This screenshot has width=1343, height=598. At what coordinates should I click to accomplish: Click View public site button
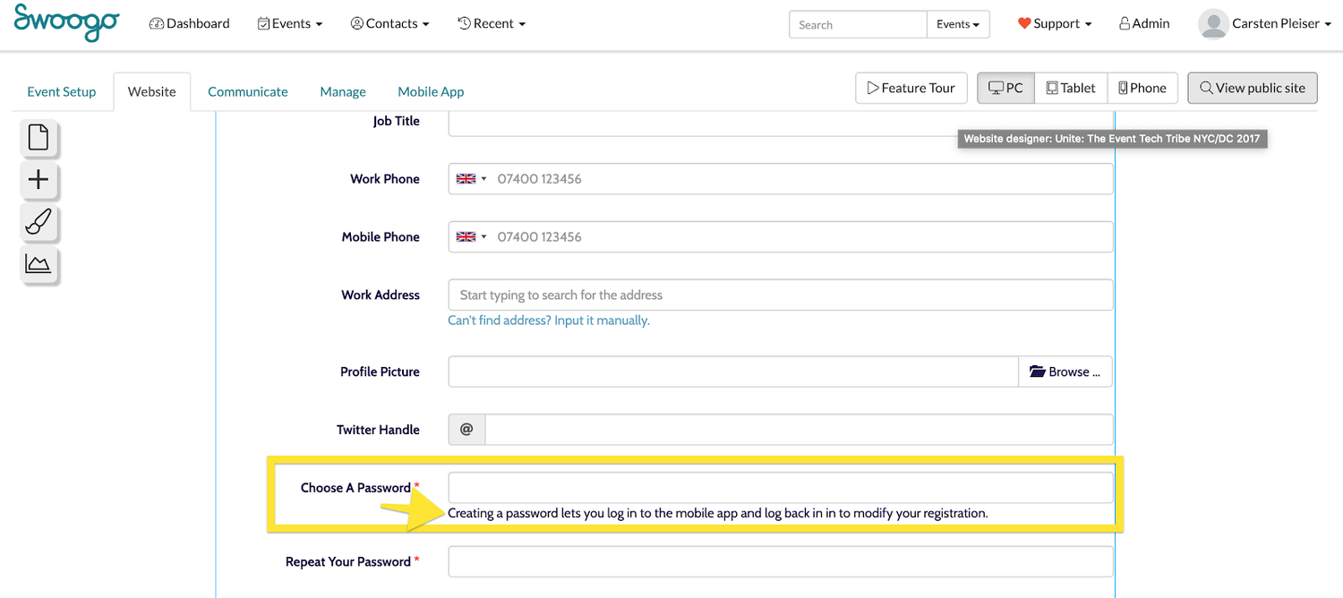point(1253,88)
